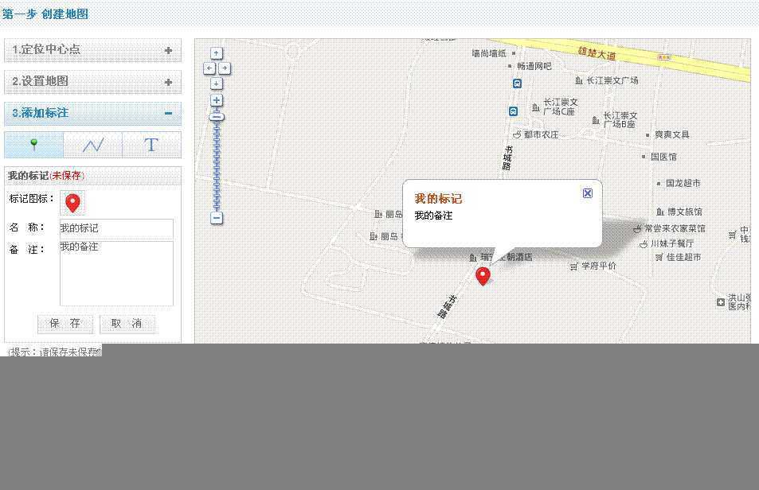Pan the map left with the left arrow
759x490 pixels.
208,68
